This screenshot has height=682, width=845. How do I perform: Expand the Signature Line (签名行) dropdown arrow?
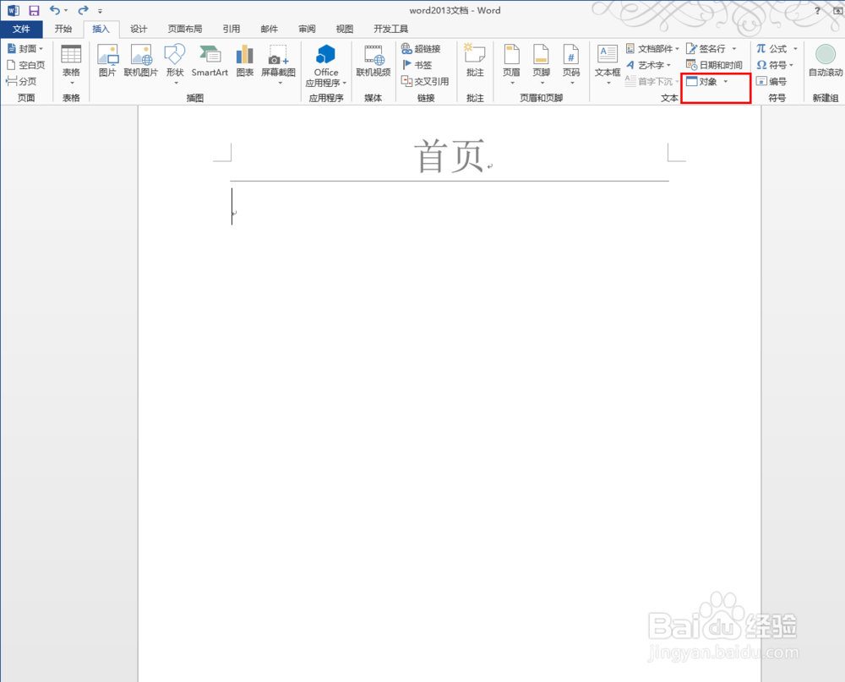pyautogui.click(x=734, y=48)
